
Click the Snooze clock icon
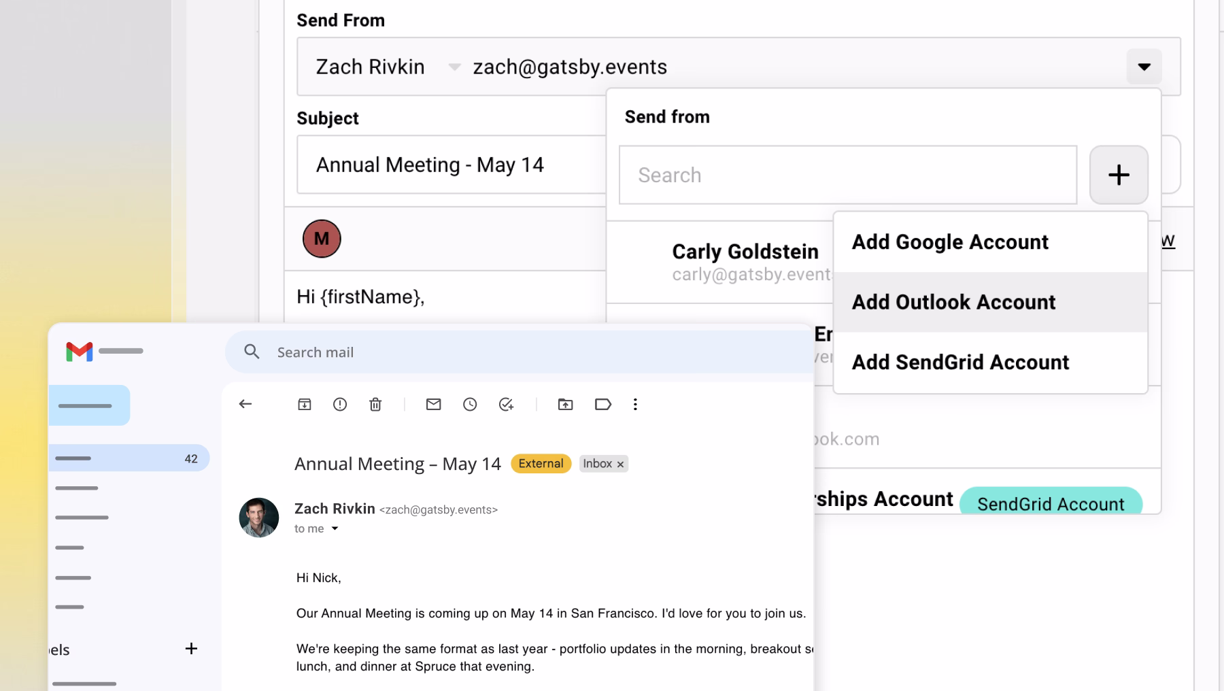click(470, 405)
